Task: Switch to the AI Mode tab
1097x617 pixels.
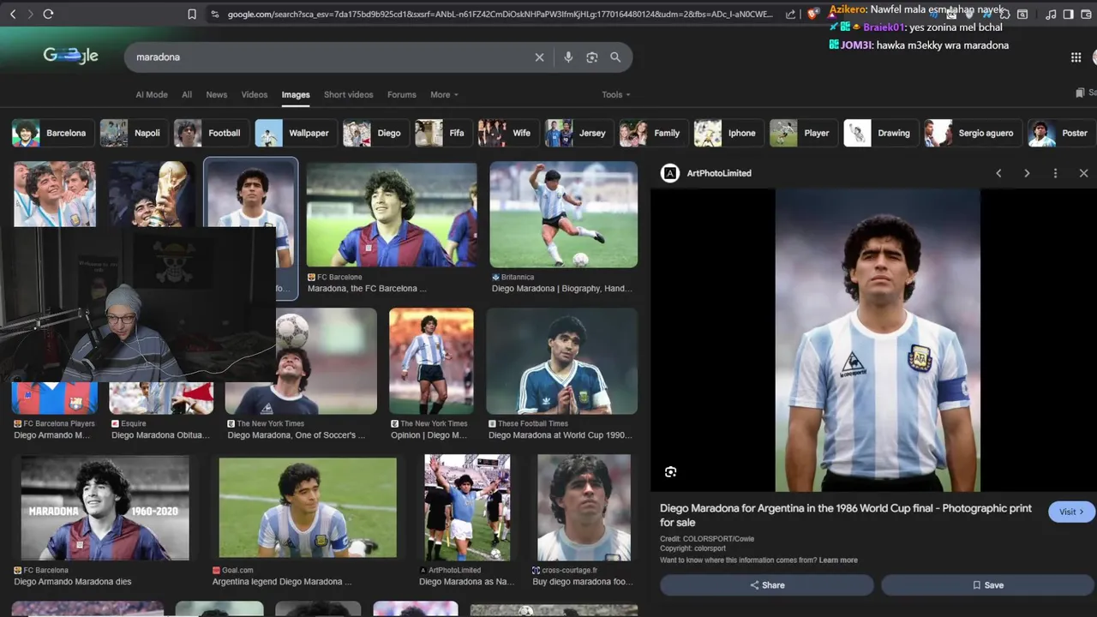Action: click(x=152, y=95)
